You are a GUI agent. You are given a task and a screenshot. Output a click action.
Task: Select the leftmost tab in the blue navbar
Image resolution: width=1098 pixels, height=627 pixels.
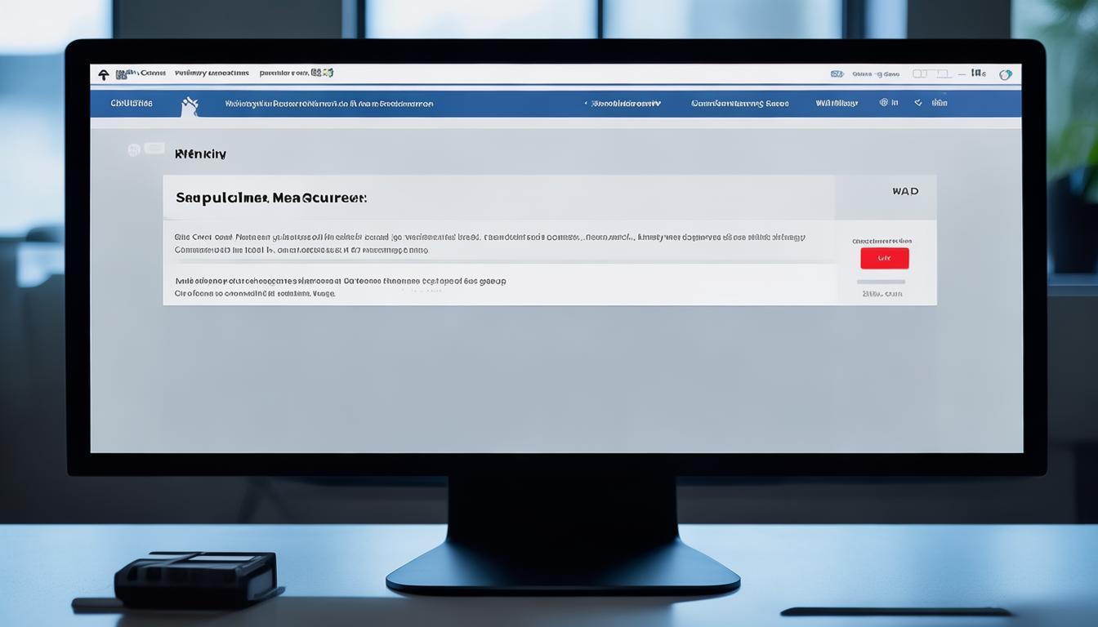pyautogui.click(x=132, y=104)
